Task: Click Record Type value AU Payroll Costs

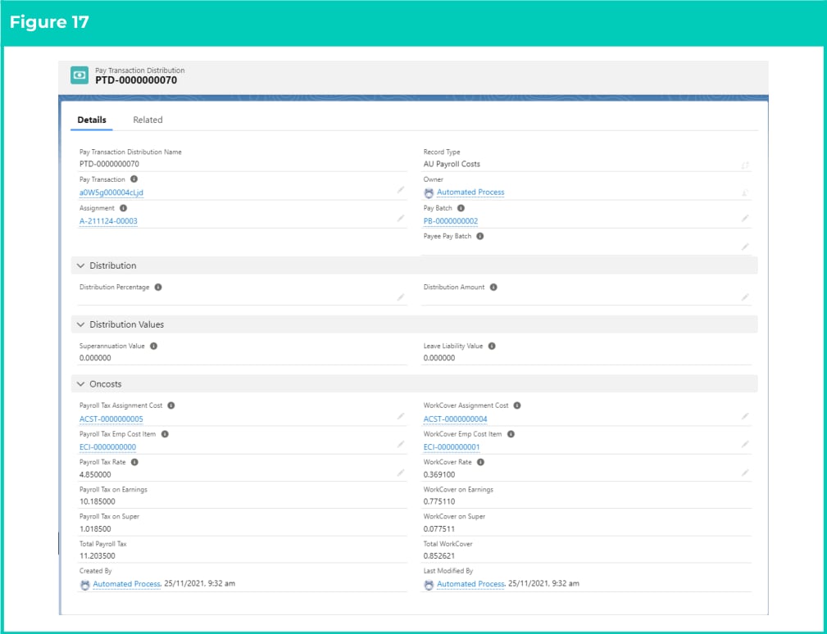Action: (452, 164)
